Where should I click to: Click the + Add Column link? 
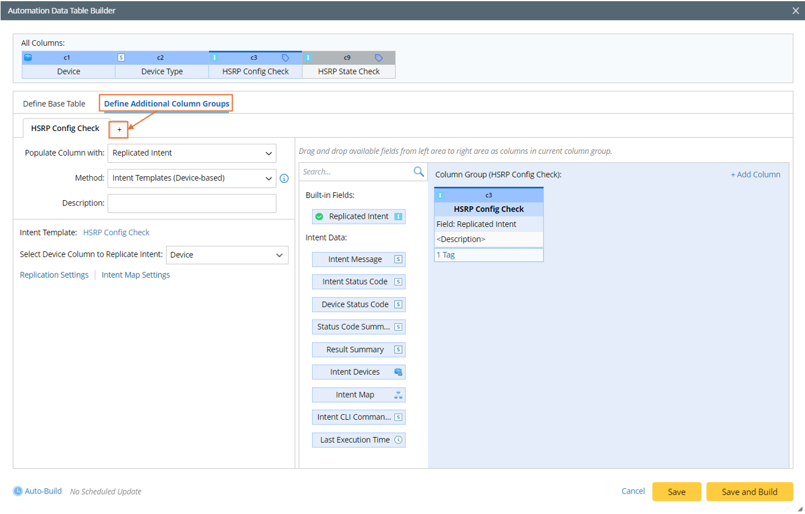755,174
